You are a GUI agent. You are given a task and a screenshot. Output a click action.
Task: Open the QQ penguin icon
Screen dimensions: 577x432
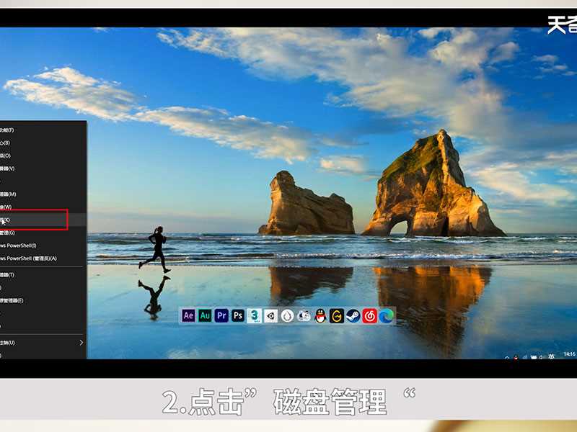point(320,315)
